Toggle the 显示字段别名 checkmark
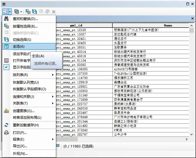The width and height of the screenshot is (196, 158). (6, 67)
